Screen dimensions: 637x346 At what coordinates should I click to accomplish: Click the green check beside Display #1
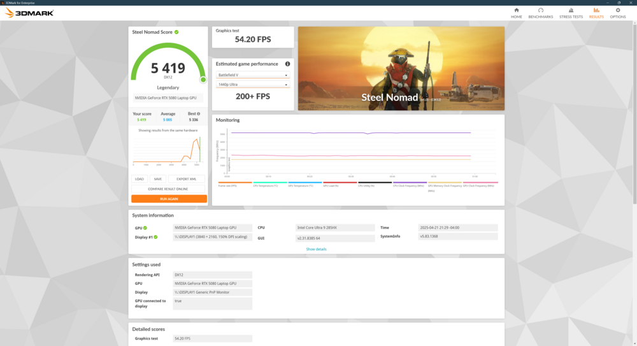click(x=155, y=237)
